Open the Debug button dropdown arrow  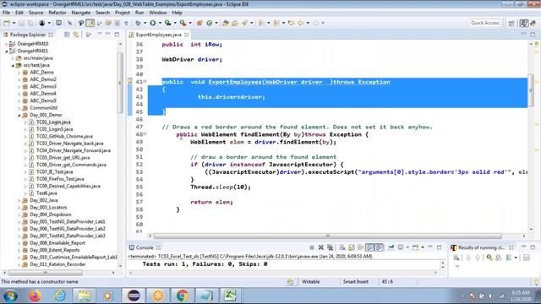point(145,23)
